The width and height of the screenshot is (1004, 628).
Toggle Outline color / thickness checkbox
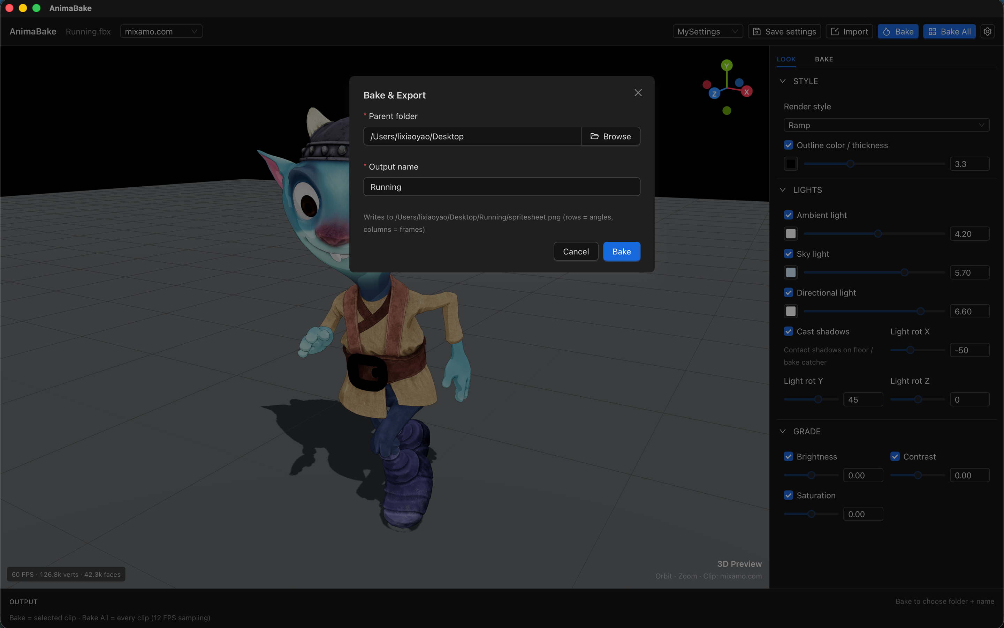coord(788,145)
